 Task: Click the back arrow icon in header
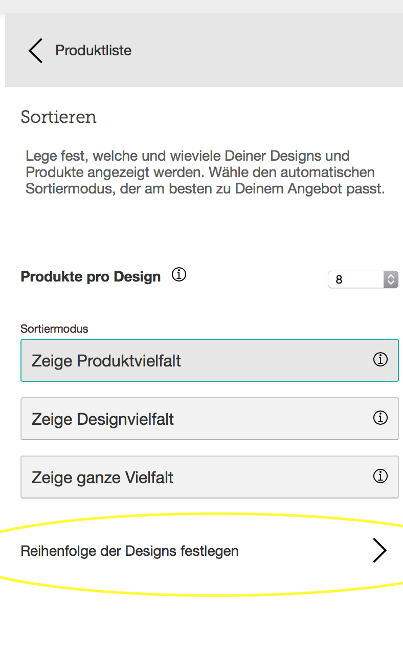35,51
